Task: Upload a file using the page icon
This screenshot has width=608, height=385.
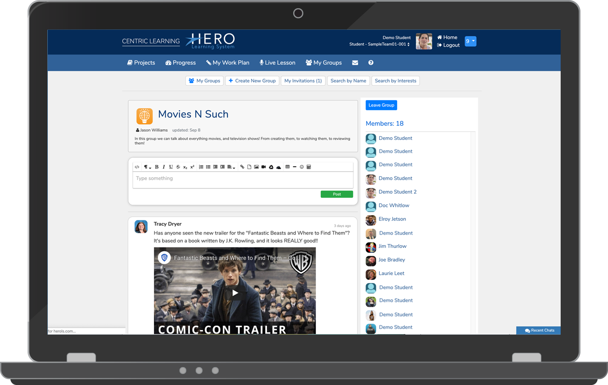Action: [x=249, y=167]
